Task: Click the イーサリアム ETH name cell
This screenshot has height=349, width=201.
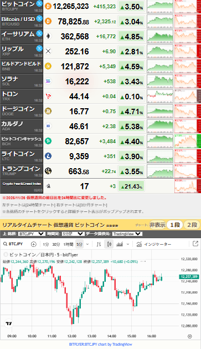Action: 22,36
